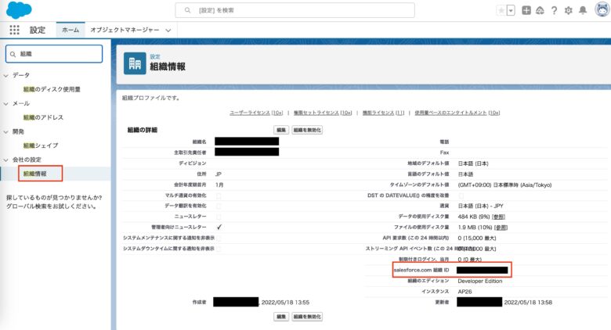Click the 編集 button below the 作成者 row
Image resolution: width=611 pixels, height=330 pixels.
[281, 317]
